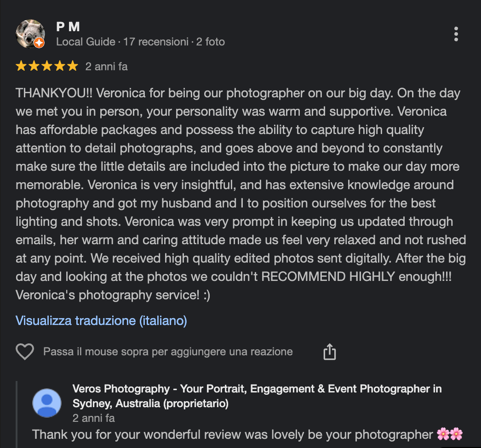
Task: Click Visualizza traduzione (italiano) link
Action: [101, 320]
